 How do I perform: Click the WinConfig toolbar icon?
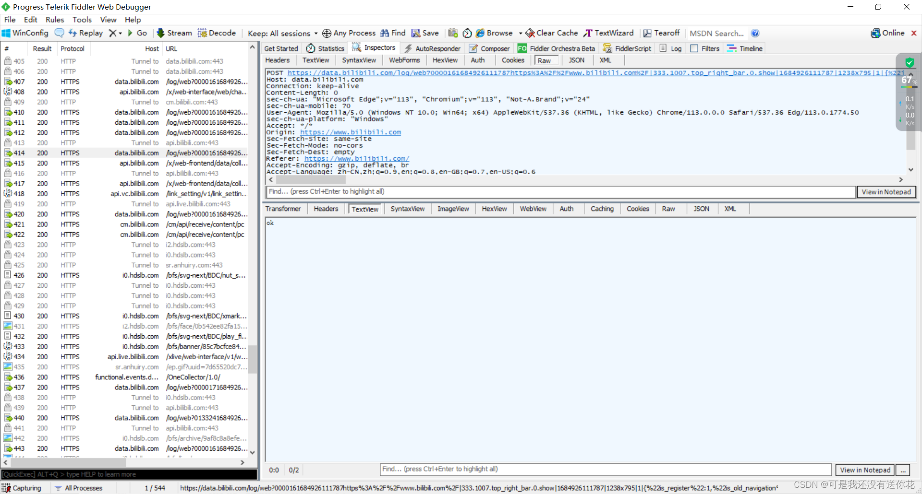pyautogui.click(x=24, y=33)
